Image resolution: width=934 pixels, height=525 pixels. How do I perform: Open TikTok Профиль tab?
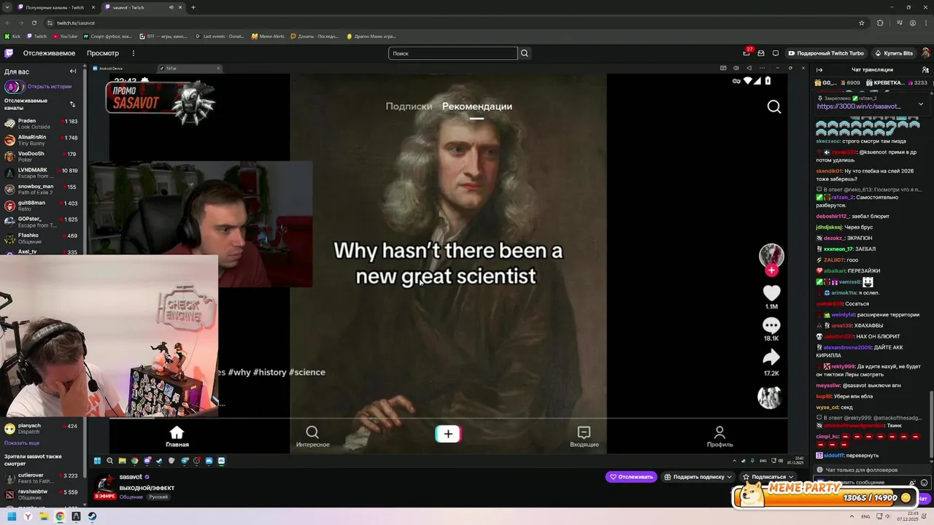click(719, 437)
